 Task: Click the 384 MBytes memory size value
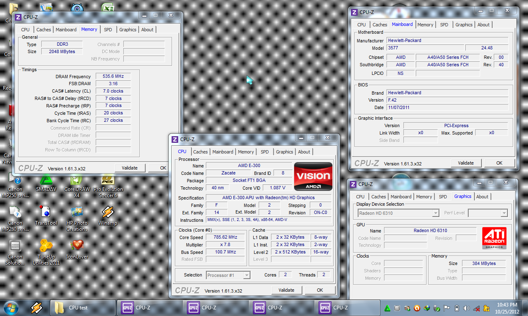click(484, 263)
